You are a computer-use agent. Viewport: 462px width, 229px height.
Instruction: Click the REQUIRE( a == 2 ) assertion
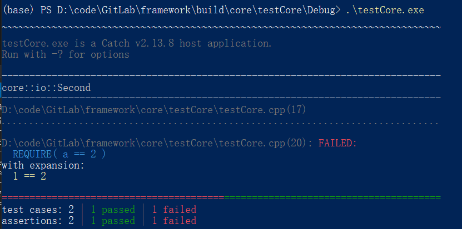pos(59,154)
